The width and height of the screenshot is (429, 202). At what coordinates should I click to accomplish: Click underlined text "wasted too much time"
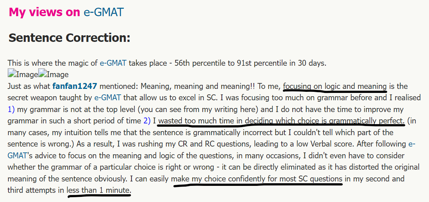tap(191, 121)
